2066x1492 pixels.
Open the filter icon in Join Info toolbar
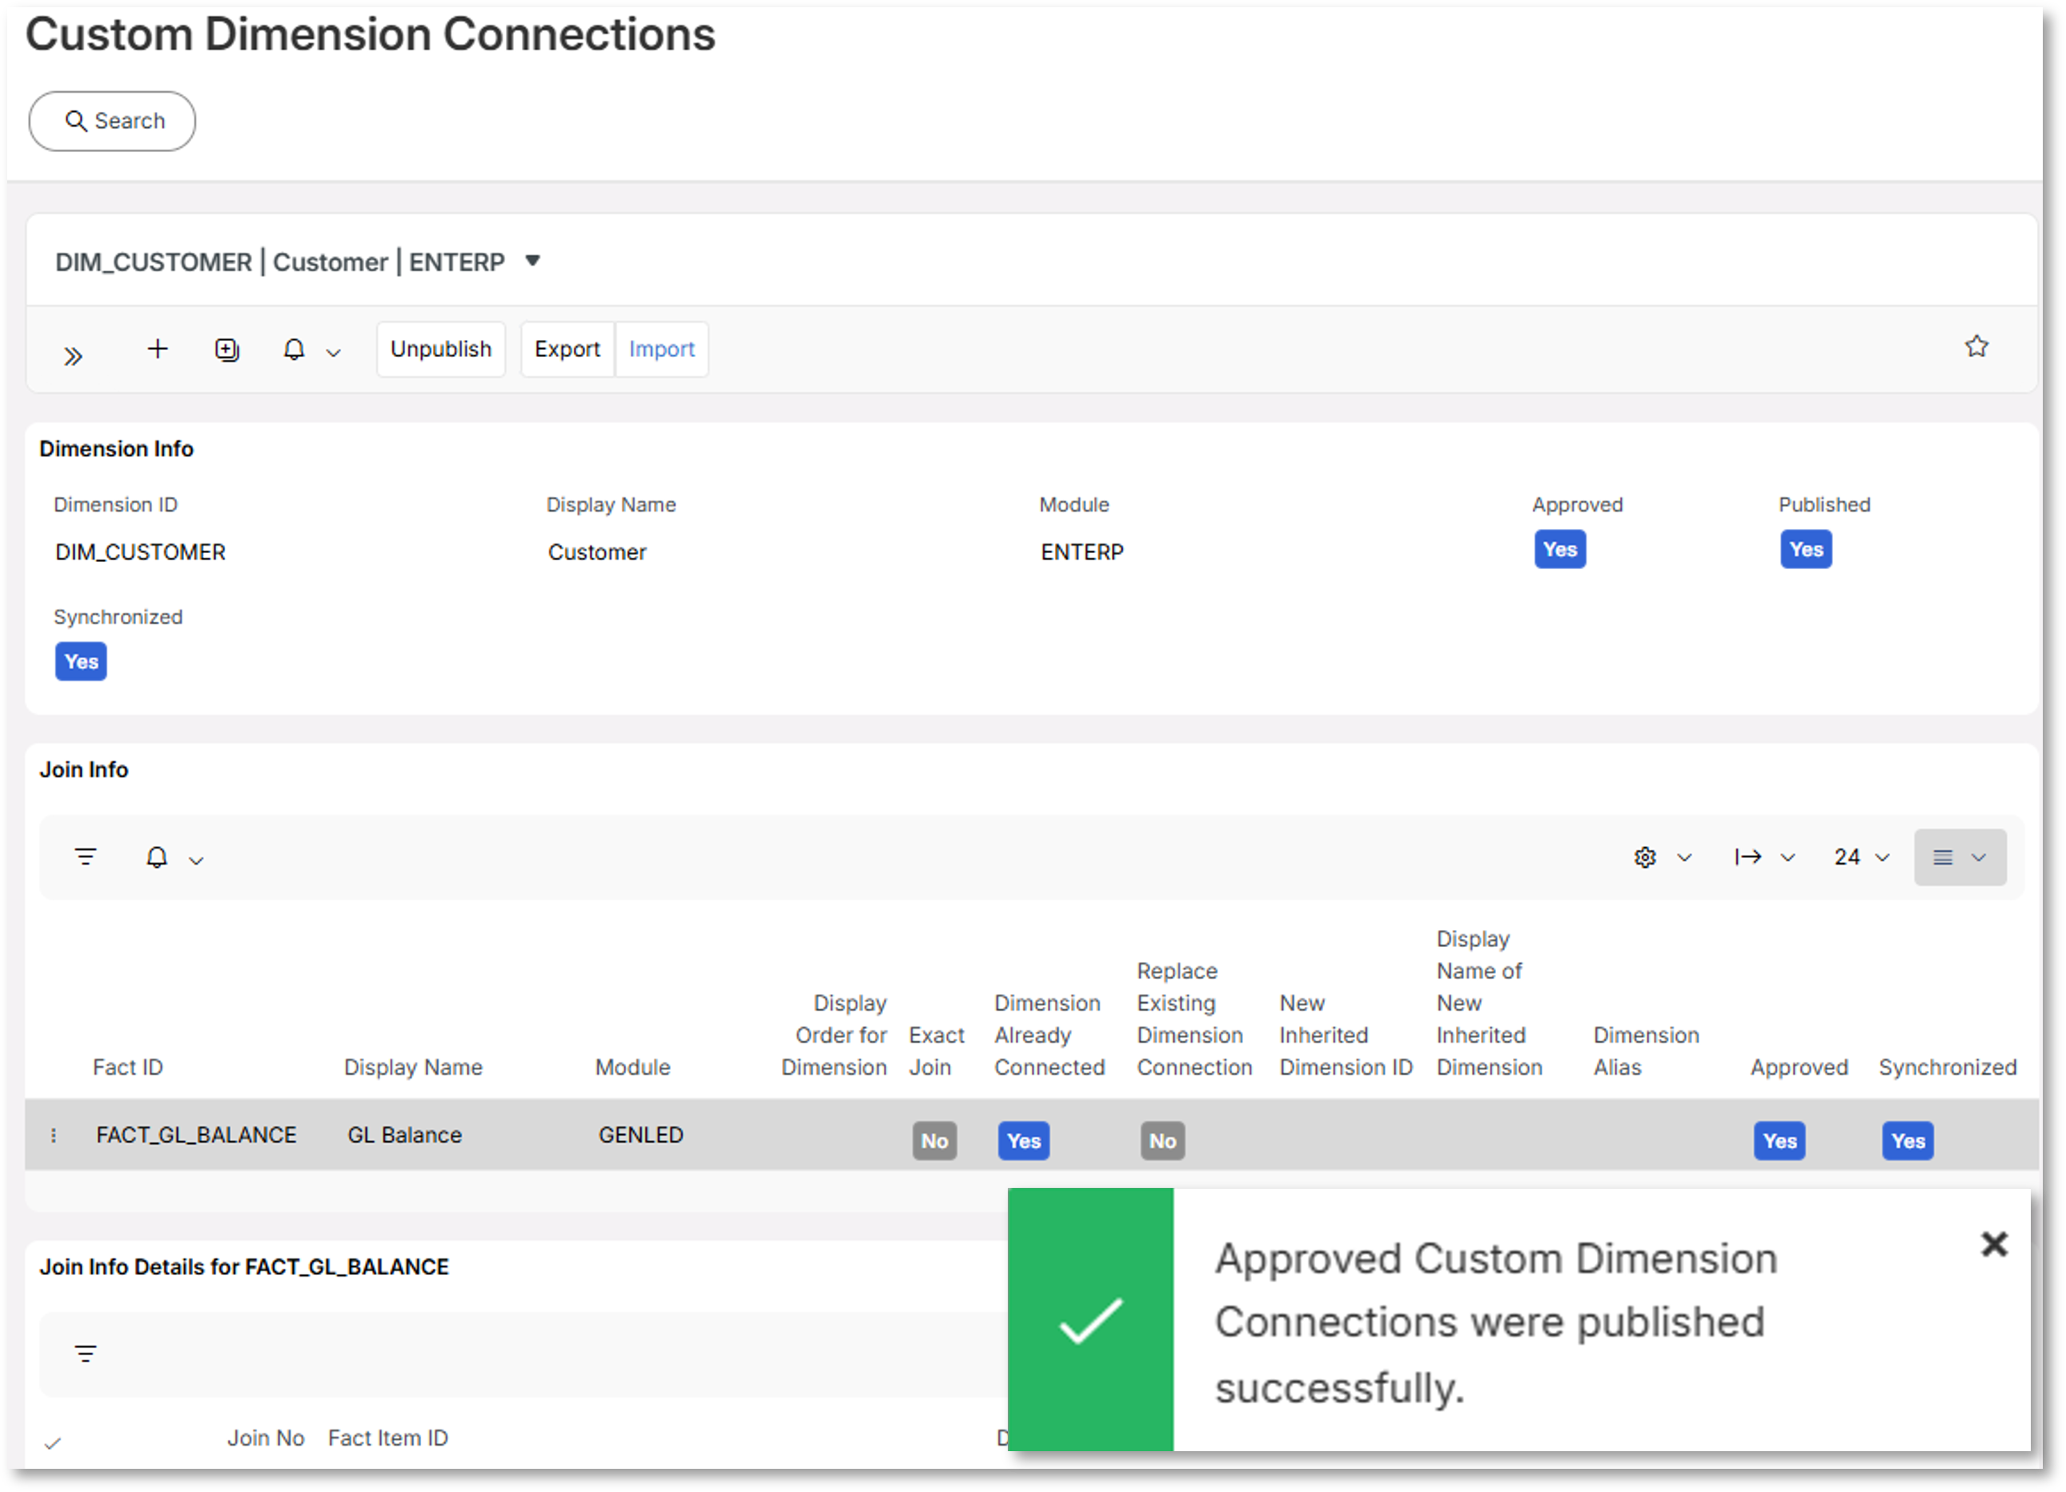click(x=86, y=857)
